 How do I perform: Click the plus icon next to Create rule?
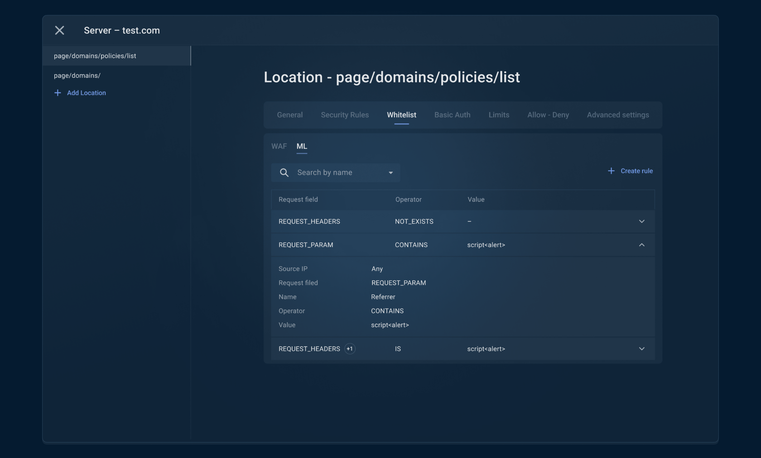pos(611,171)
